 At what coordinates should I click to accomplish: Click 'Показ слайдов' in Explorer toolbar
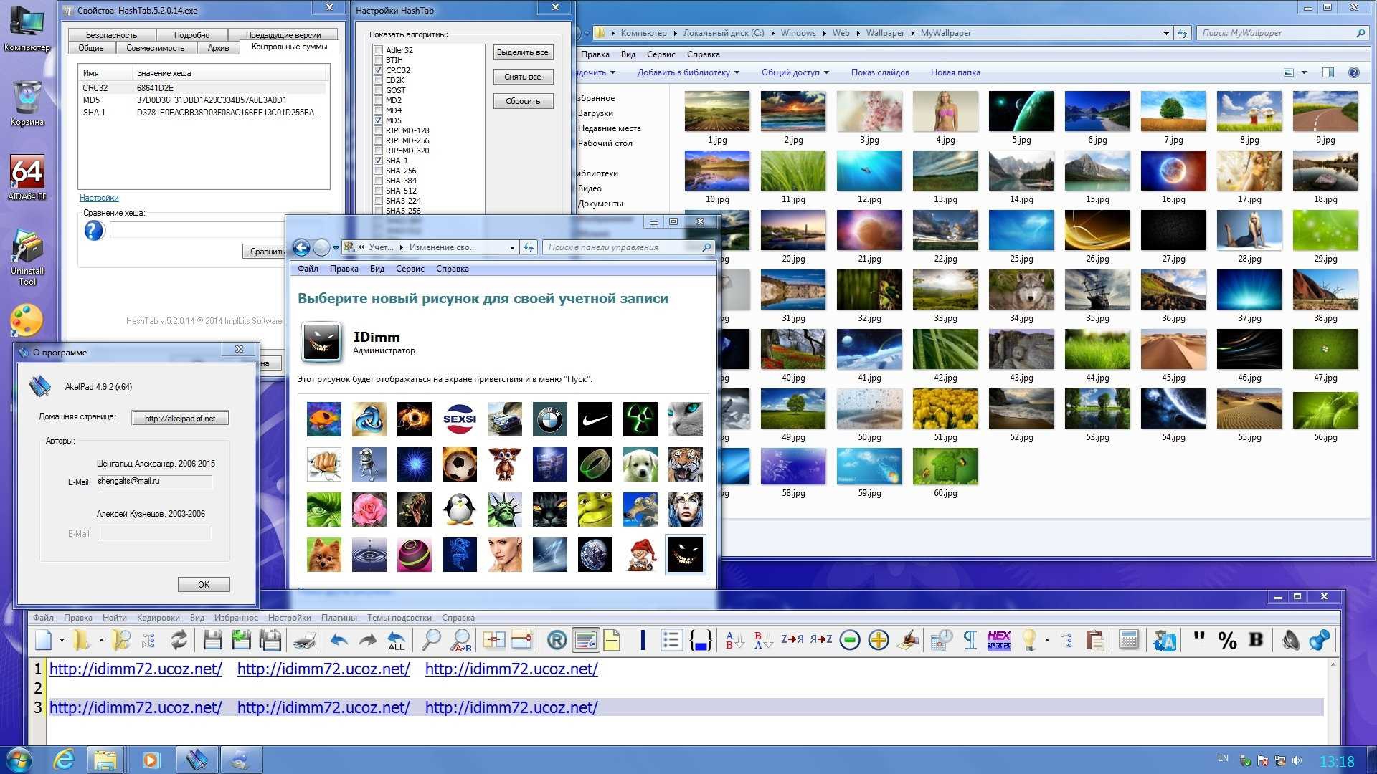point(880,72)
